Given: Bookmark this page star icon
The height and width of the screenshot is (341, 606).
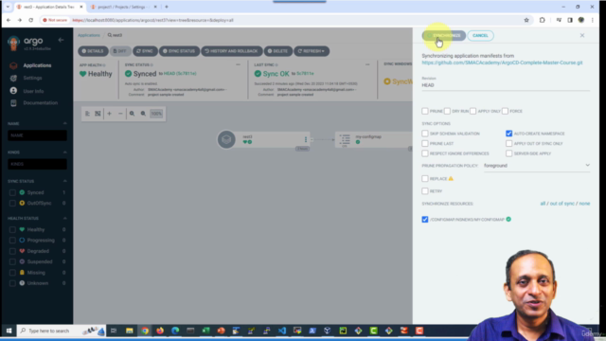Looking at the screenshot, I should pos(526,20).
